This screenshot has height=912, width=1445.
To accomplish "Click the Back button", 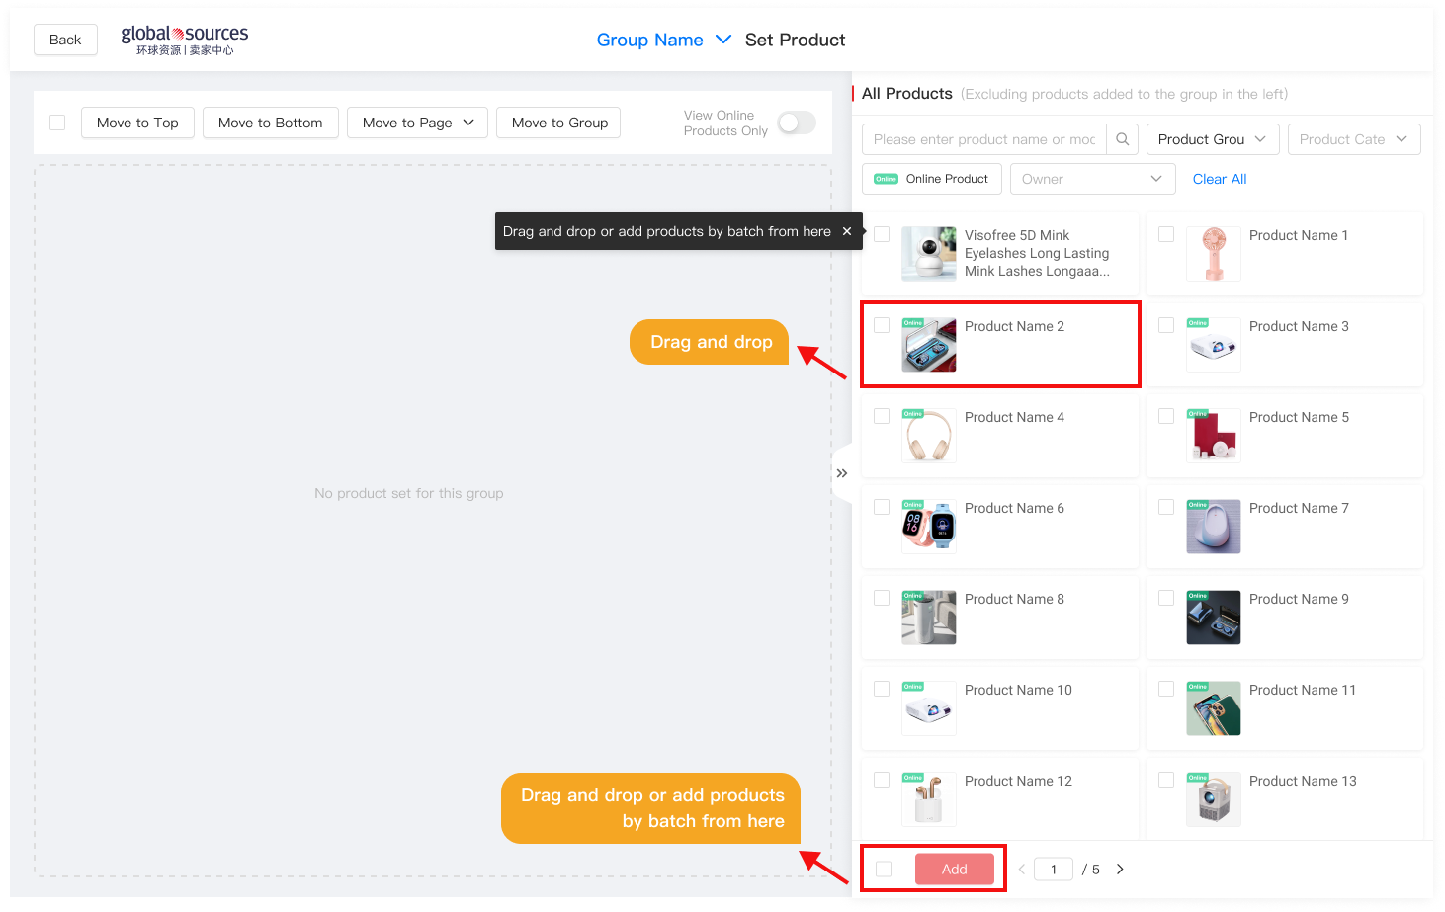I will point(65,40).
